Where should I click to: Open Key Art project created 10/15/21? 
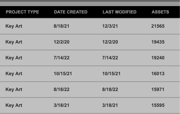14,74
